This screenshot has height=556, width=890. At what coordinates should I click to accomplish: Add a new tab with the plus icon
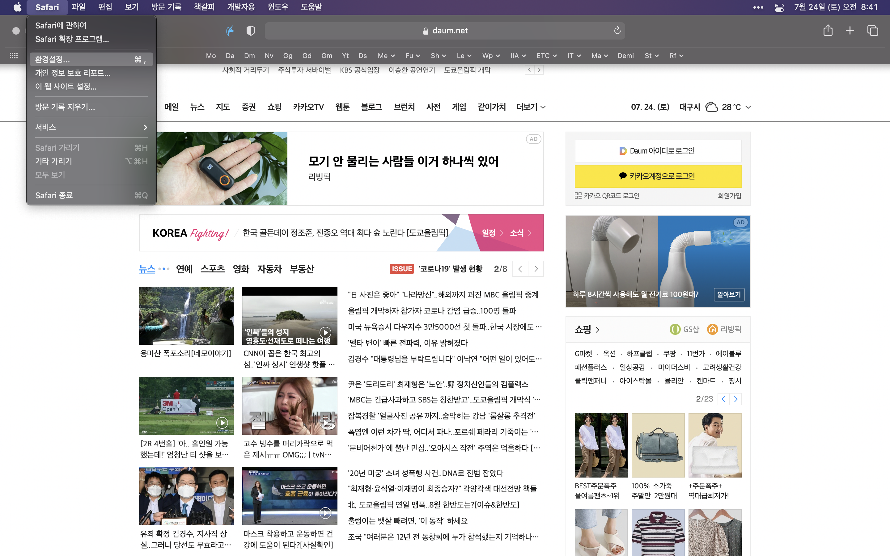[850, 31]
